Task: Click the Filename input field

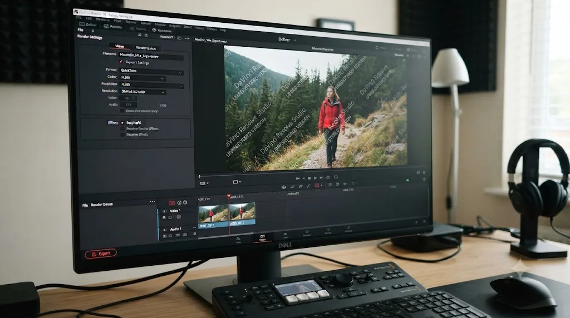Action: coord(151,57)
